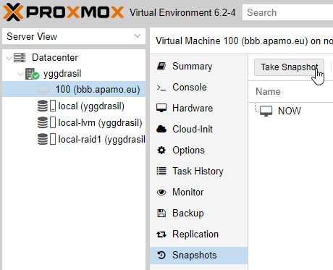
Task: Select the Hardware monitor icon
Action: click(161, 108)
